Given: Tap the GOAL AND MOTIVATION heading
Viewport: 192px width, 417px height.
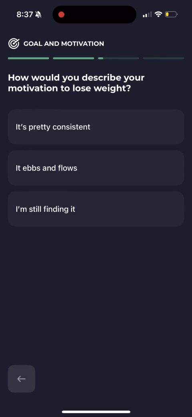Looking at the screenshot, I should click(64, 44).
